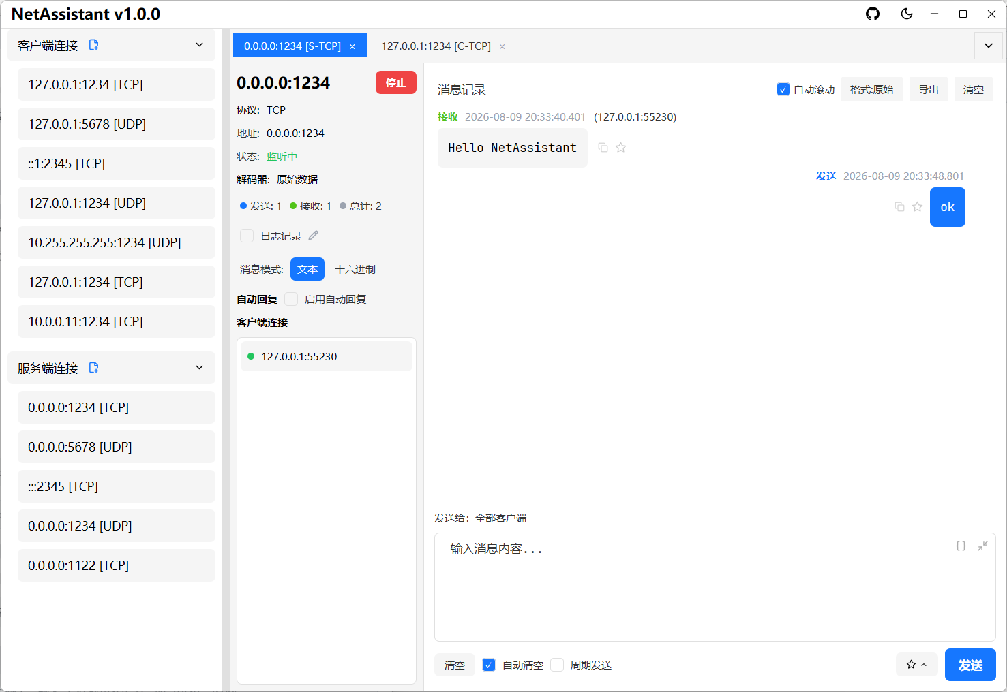
Task: Select 文本 message mode
Action: pyautogui.click(x=307, y=269)
